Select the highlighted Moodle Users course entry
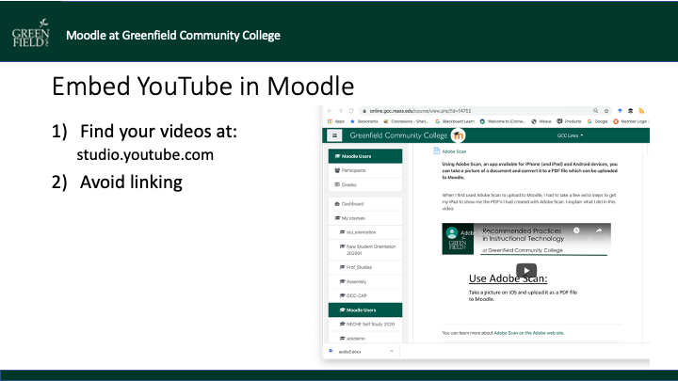Image resolution: width=678 pixels, height=381 pixels. (x=365, y=310)
